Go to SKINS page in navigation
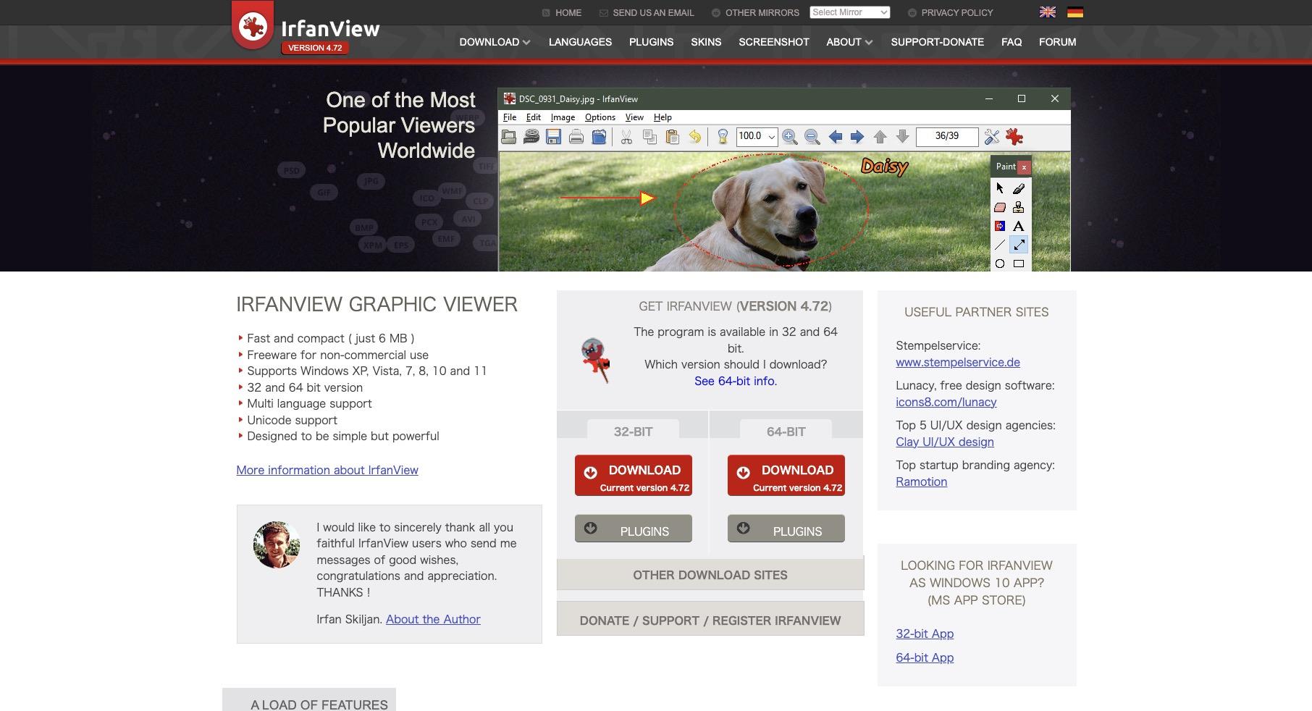This screenshot has height=711, width=1312. pyautogui.click(x=706, y=42)
